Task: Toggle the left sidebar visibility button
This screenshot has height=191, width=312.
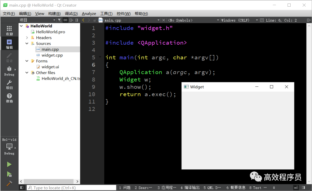Action: [22, 188]
